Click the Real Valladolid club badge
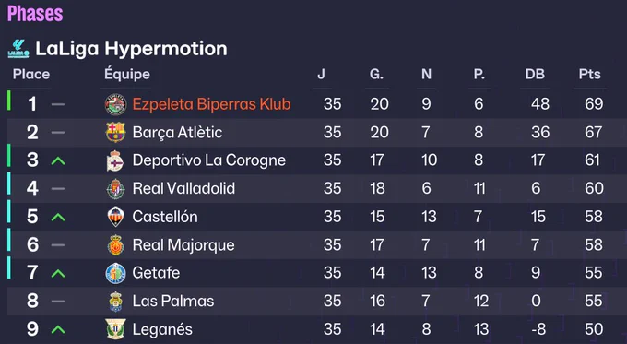 click(115, 188)
